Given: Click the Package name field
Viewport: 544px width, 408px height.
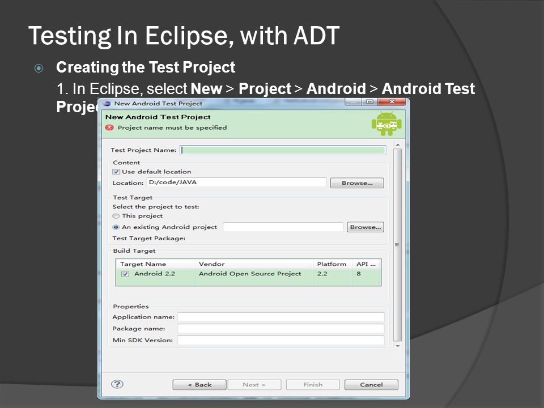Looking at the screenshot, I should 281,329.
